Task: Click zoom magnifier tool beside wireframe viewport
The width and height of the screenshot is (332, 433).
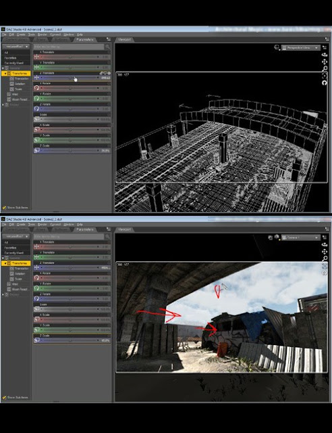Action: pos(325,68)
